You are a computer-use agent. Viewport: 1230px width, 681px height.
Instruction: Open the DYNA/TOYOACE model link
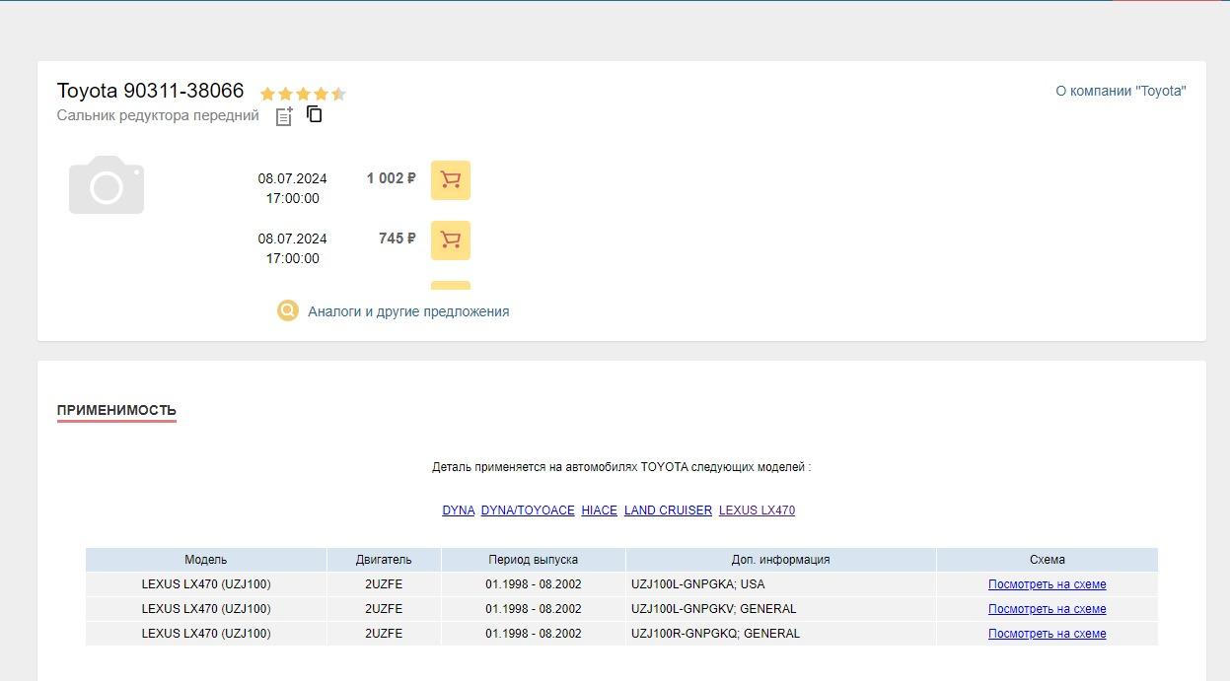528,511
